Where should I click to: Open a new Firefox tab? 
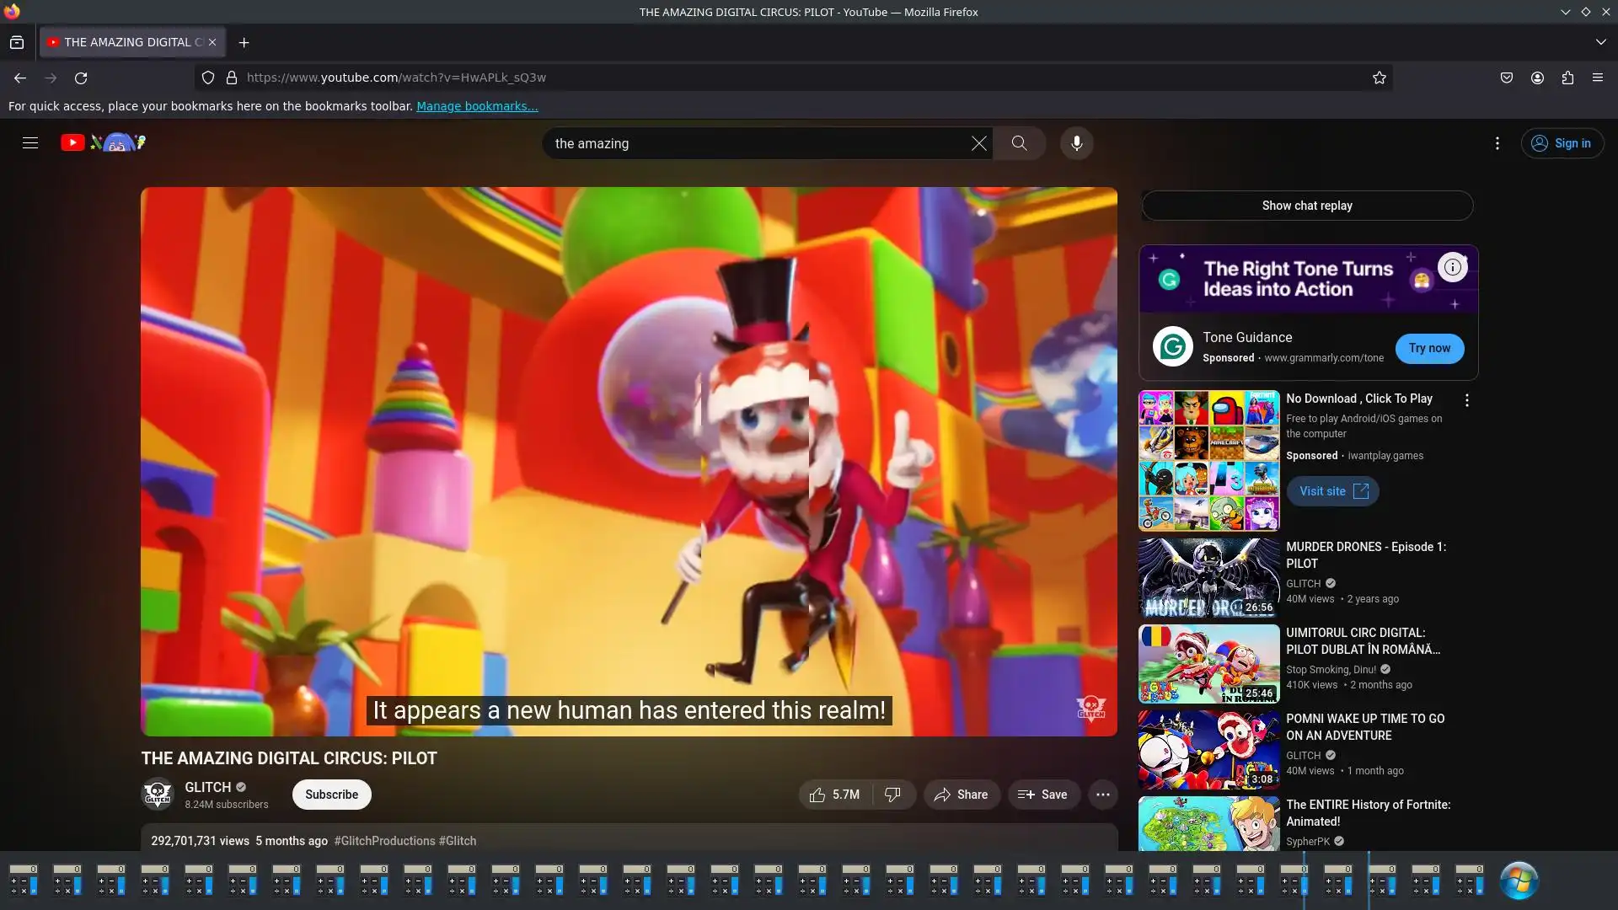click(x=244, y=42)
